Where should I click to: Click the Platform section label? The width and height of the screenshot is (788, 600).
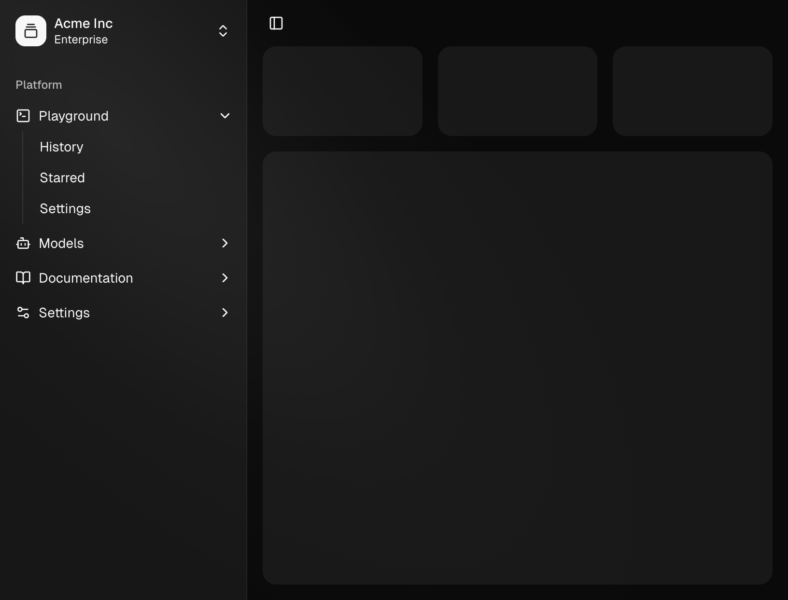pyautogui.click(x=39, y=85)
